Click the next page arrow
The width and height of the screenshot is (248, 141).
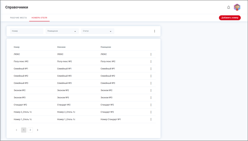click(x=38, y=130)
